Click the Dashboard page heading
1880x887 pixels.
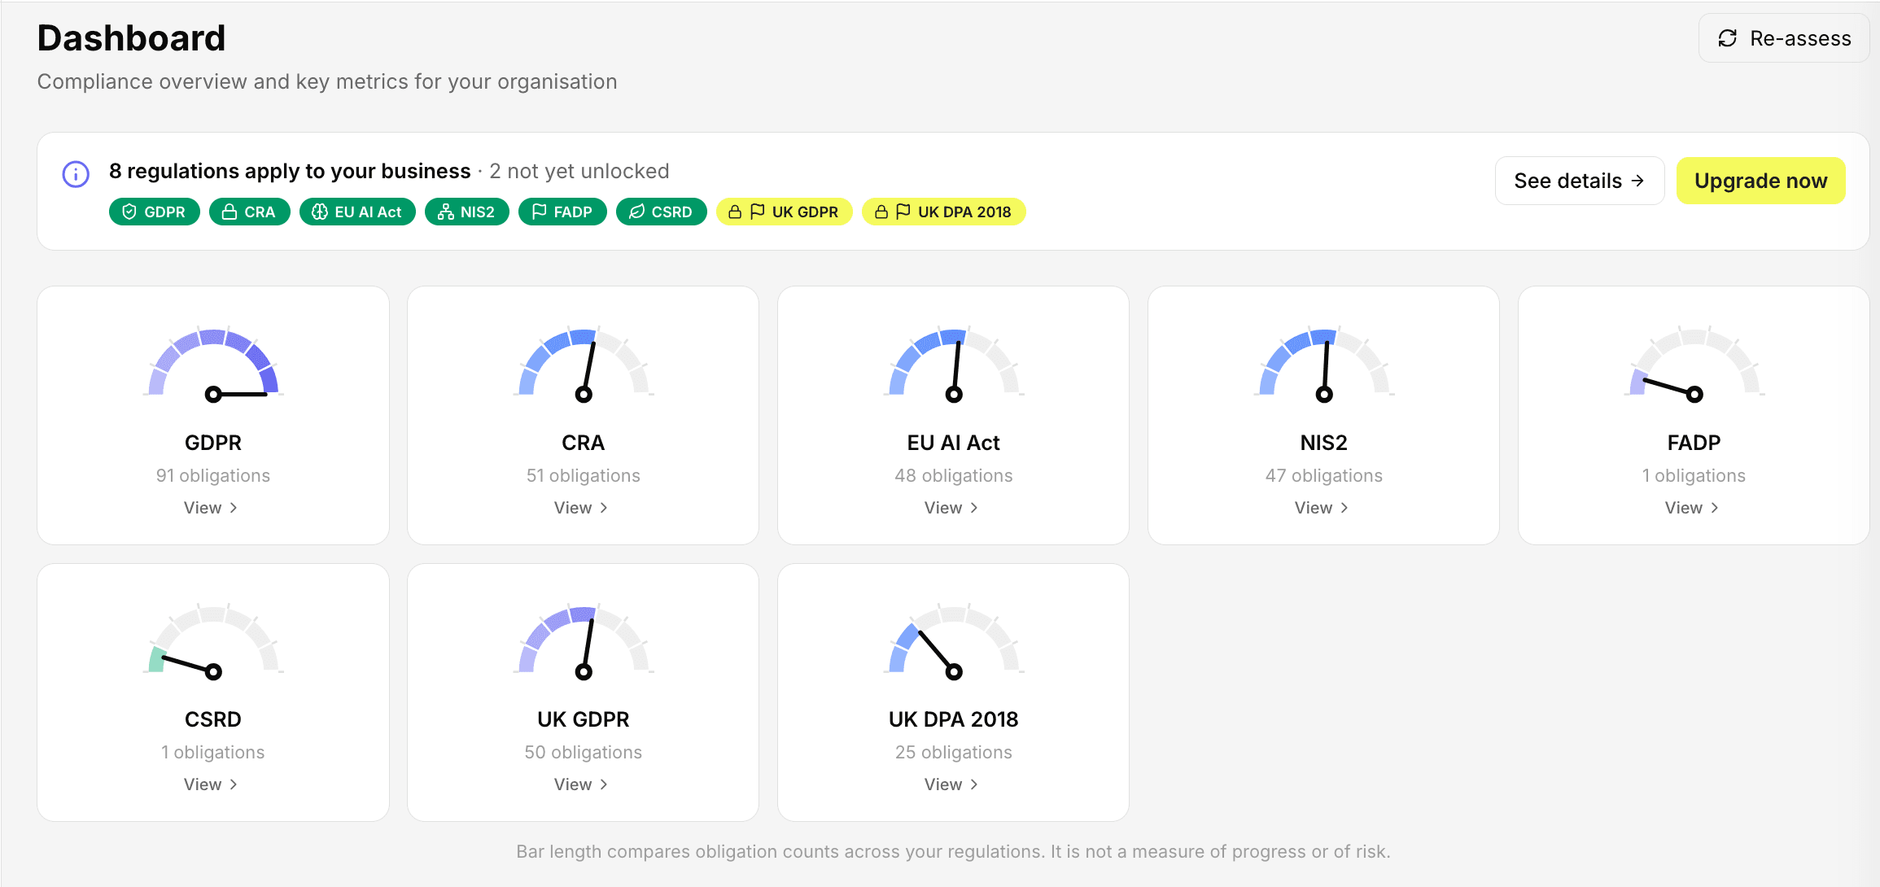pos(131,38)
